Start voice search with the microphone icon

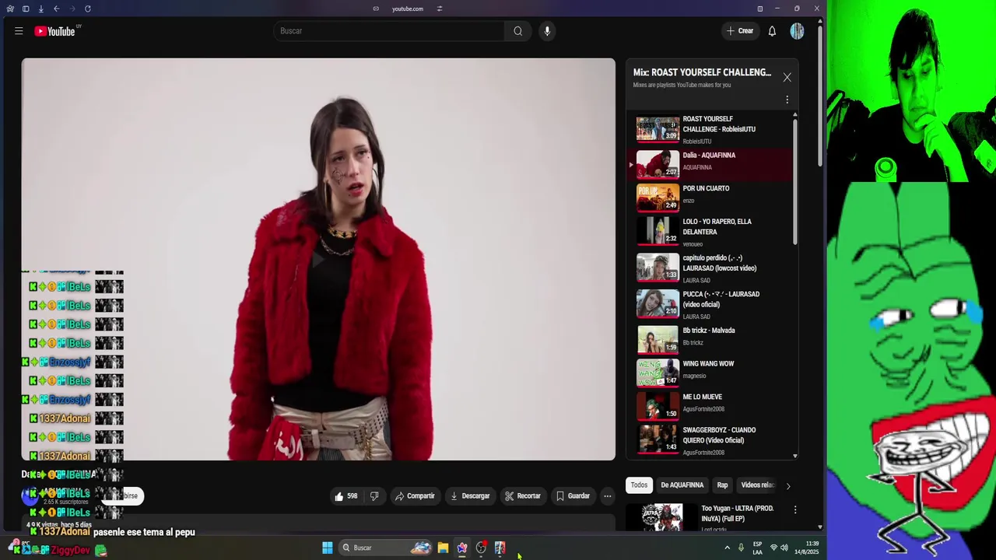click(547, 31)
